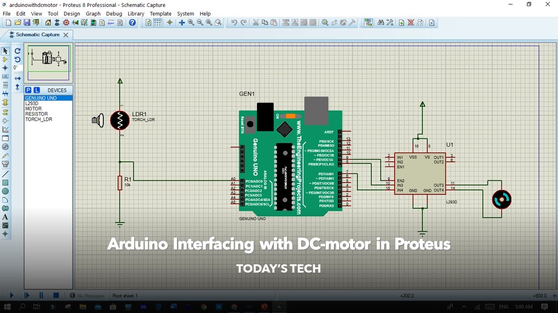Click the LDR1 torch LDR component
The width and height of the screenshot is (558, 313).
coord(120,120)
